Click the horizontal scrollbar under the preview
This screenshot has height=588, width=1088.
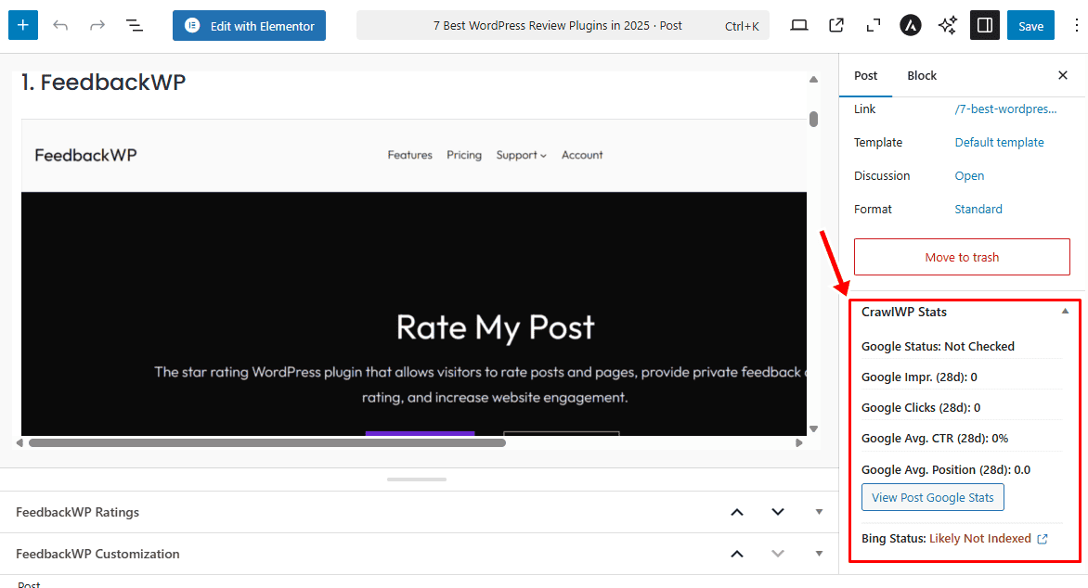(267, 442)
